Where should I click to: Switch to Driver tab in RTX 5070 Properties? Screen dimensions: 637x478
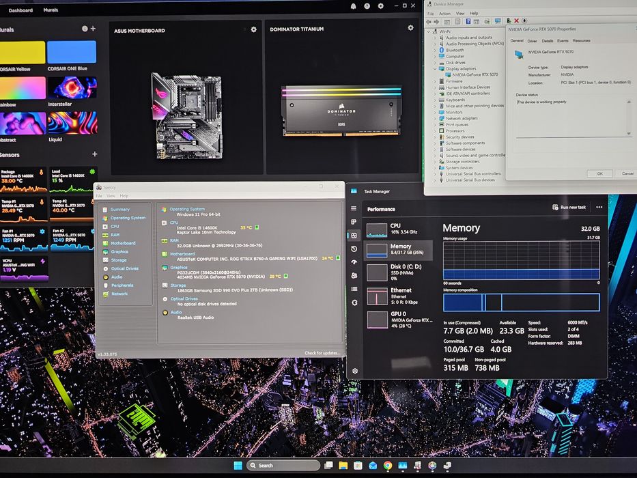(x=532, y=41)
